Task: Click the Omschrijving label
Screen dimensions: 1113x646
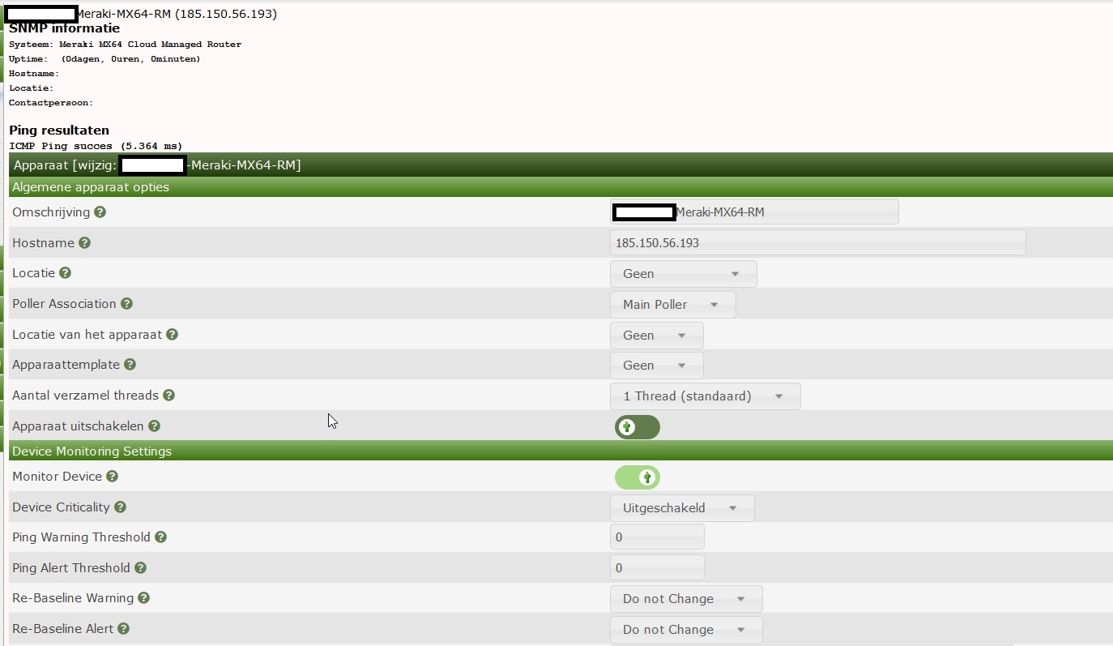Action: [x=51, y=212]
